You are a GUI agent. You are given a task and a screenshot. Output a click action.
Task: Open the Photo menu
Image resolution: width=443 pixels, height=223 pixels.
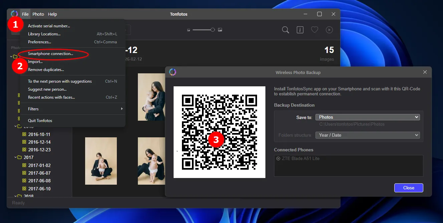pos(38,14)
